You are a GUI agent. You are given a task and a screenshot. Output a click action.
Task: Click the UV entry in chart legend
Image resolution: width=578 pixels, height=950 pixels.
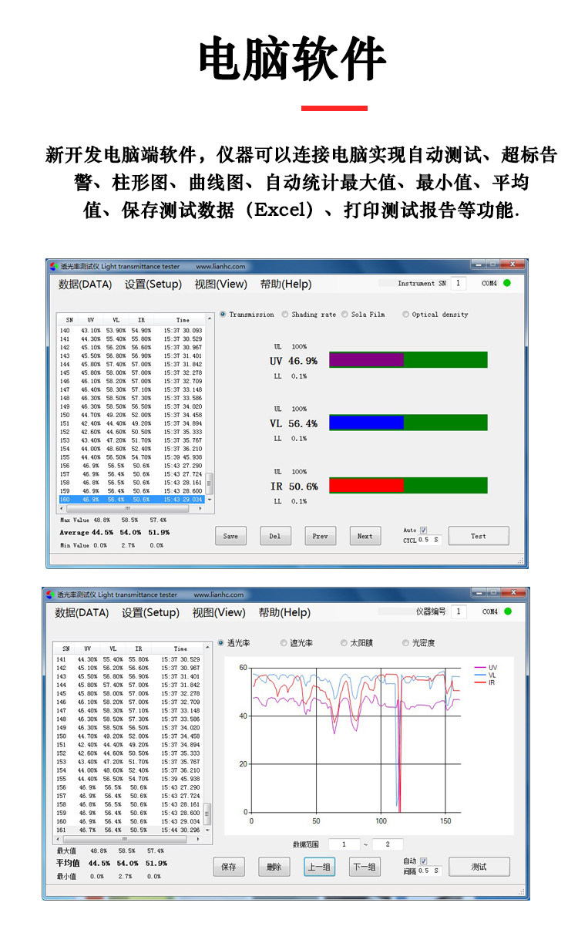pos(486,668)
